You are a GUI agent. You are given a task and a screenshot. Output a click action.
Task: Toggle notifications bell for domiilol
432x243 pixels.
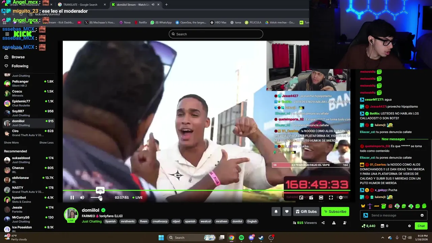(276, 212)
